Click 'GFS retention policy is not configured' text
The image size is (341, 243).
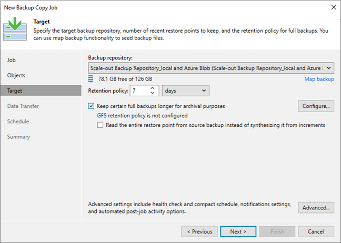tap(142, 115)
